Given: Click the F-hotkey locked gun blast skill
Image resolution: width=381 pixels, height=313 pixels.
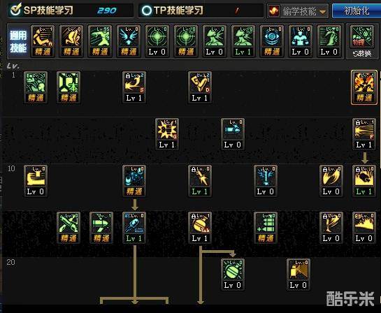Looking at the screenshot, I should pos(364,134).
